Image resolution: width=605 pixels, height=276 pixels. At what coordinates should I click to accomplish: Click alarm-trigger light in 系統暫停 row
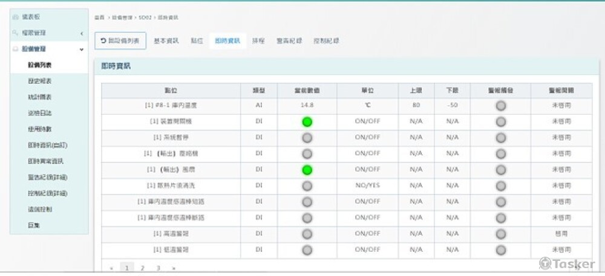[x=501, y=138]
